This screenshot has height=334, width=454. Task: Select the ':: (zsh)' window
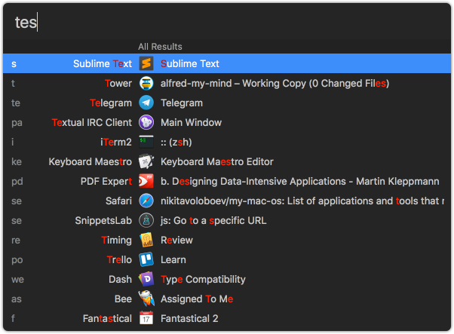pos(176,142)
